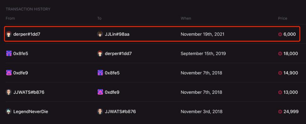Viewport: 306px width, 124px height.
Task: Click MANA icon beside 6,000 price
Action: click(280, 34)
